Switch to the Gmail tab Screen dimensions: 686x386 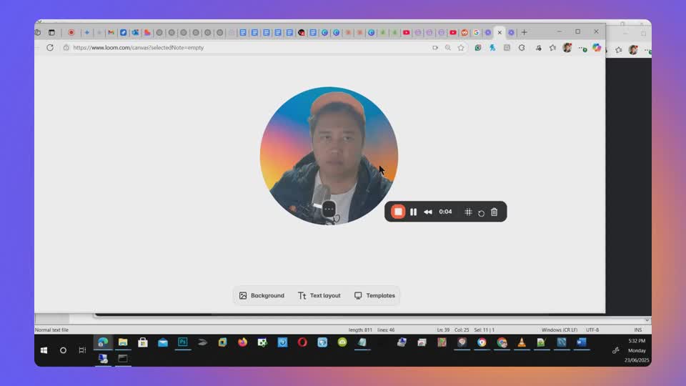click(x=111, y=32)
